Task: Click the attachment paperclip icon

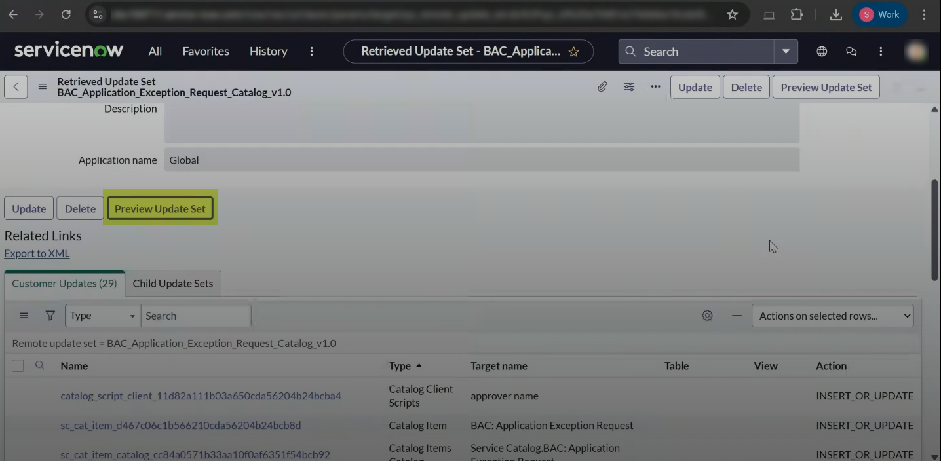Action: click(602, 87)
